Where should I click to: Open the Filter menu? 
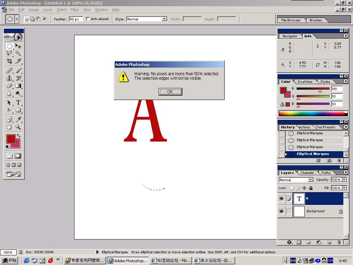coord(75,10)
